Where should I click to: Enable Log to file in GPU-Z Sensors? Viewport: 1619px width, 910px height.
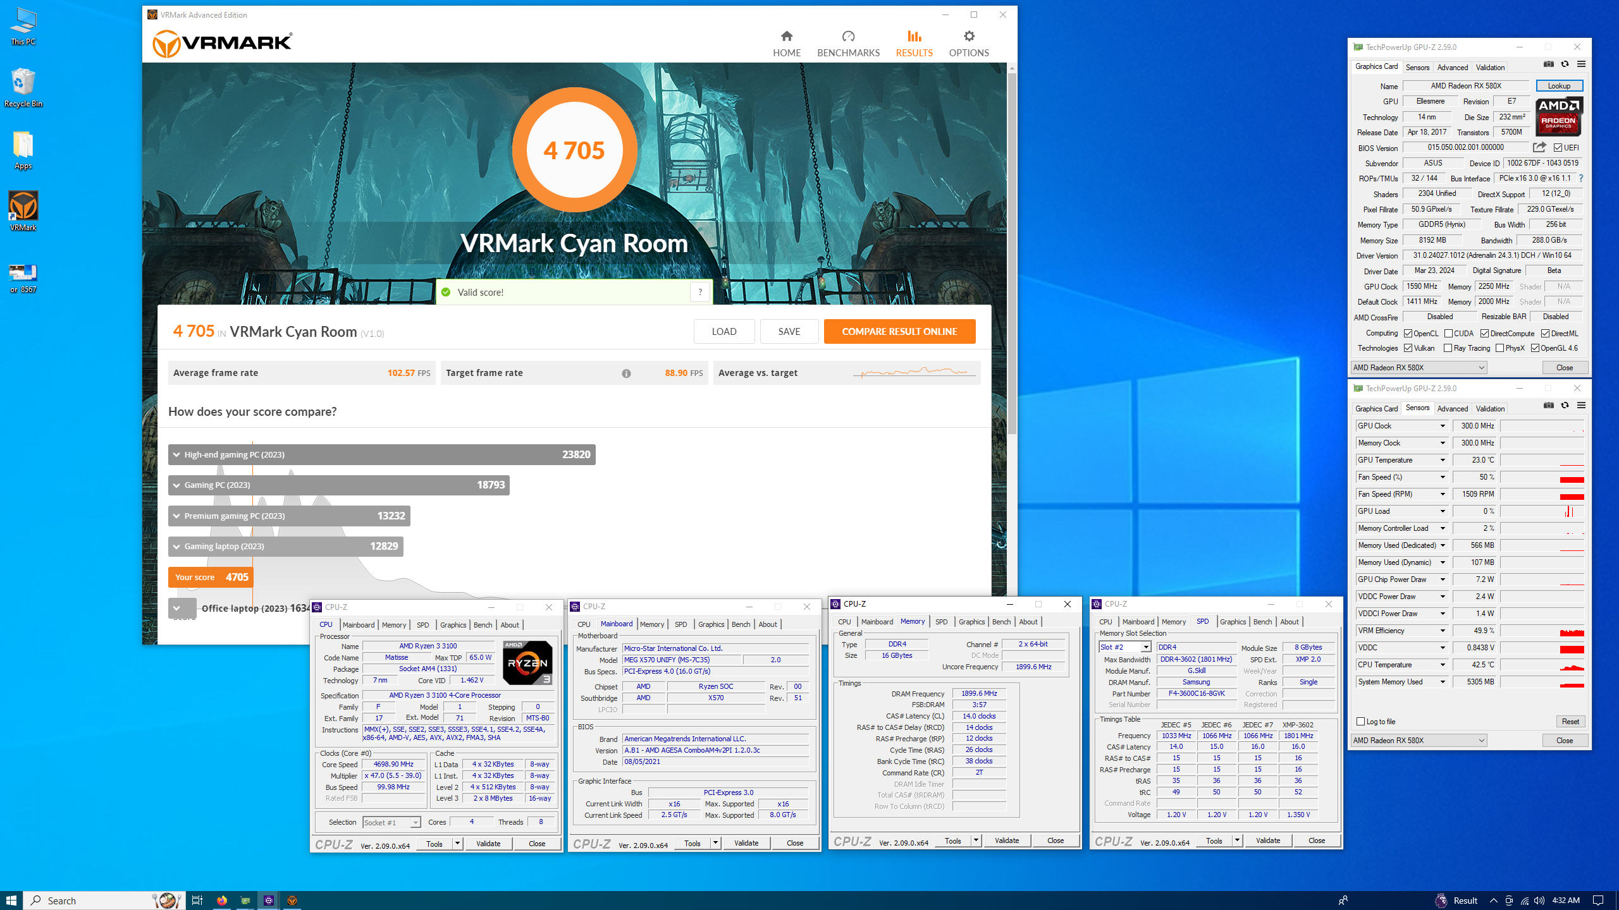point(1361,722)
